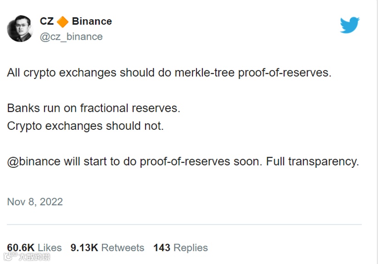382x264 pixels.
Task: Click the @binance mention in tweet
Action: [x=34, y=162]
